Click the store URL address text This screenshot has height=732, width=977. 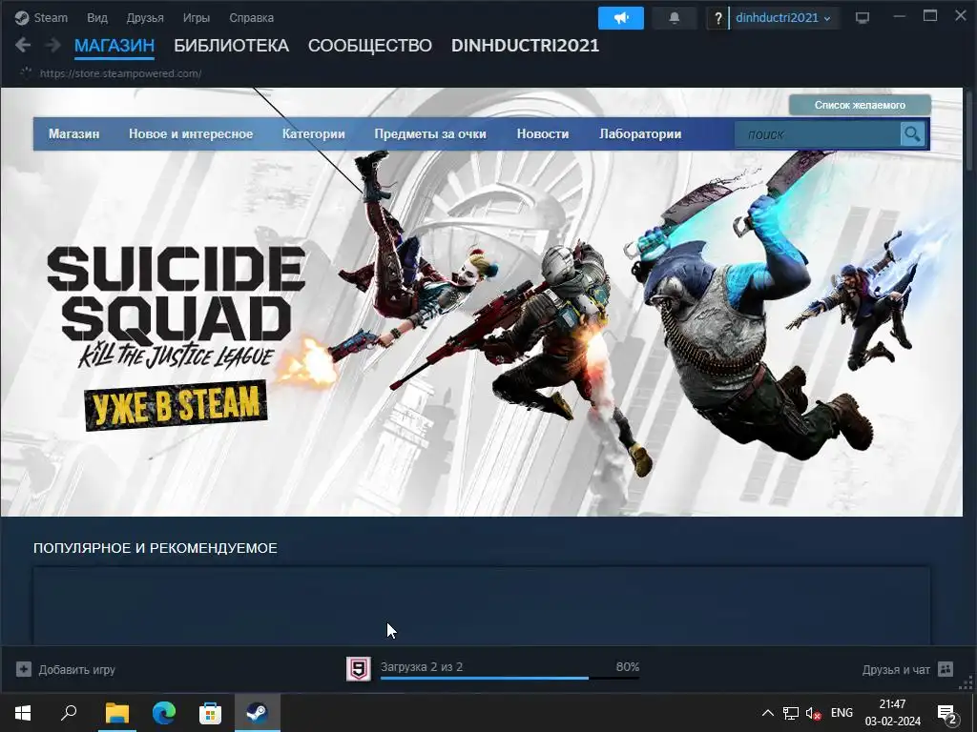[x=120, y=73]
